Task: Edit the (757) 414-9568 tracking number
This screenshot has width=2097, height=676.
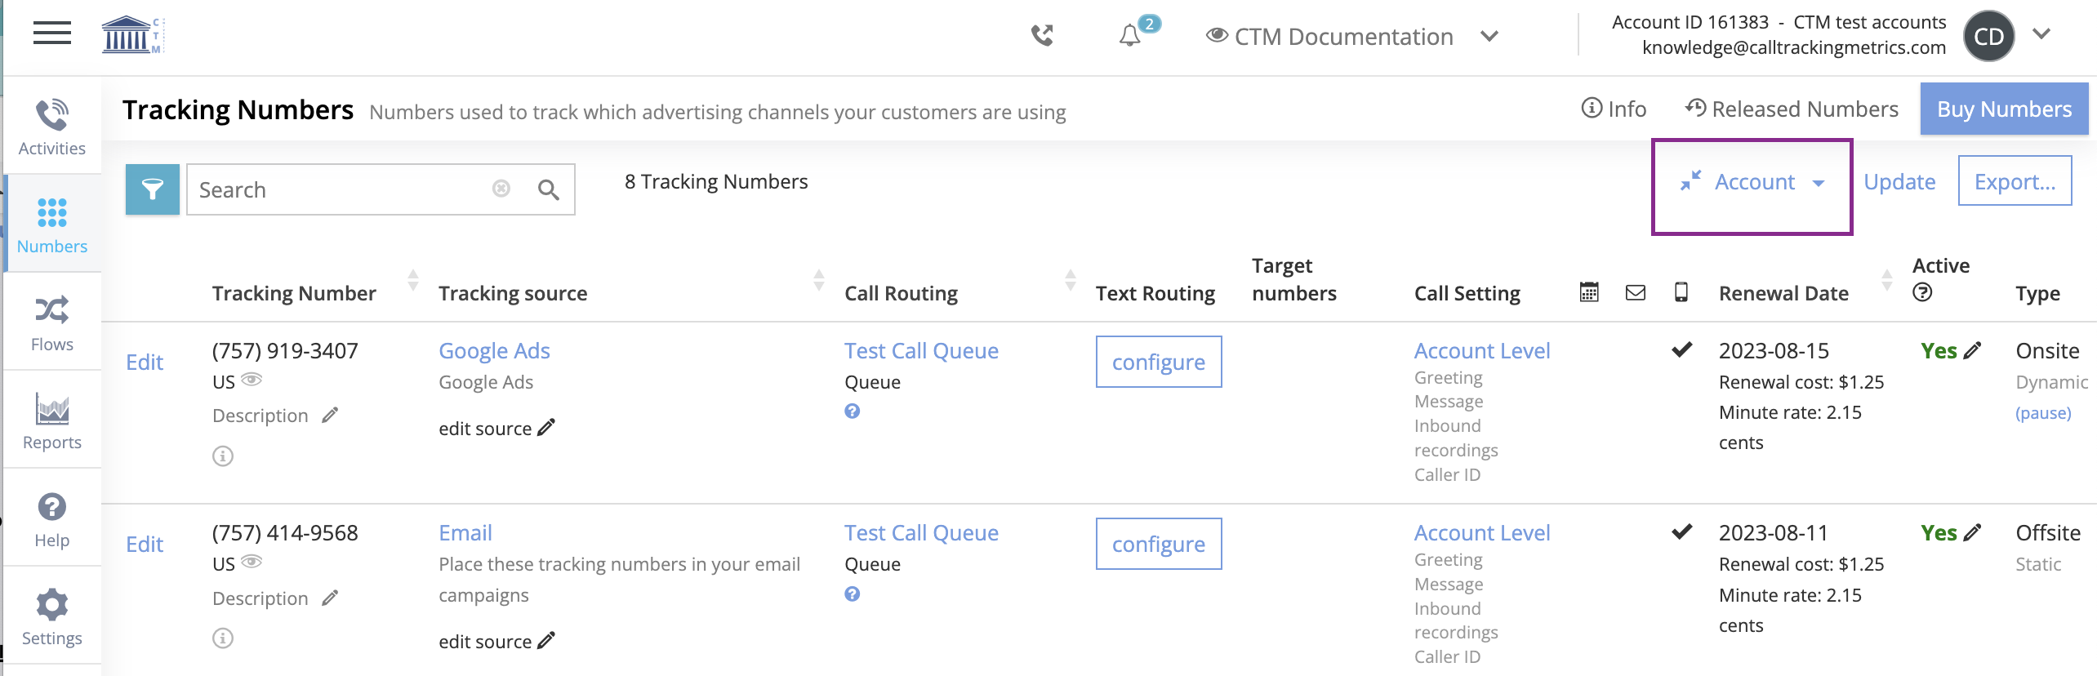Action: pyautogui.click(x=145, y=544)
